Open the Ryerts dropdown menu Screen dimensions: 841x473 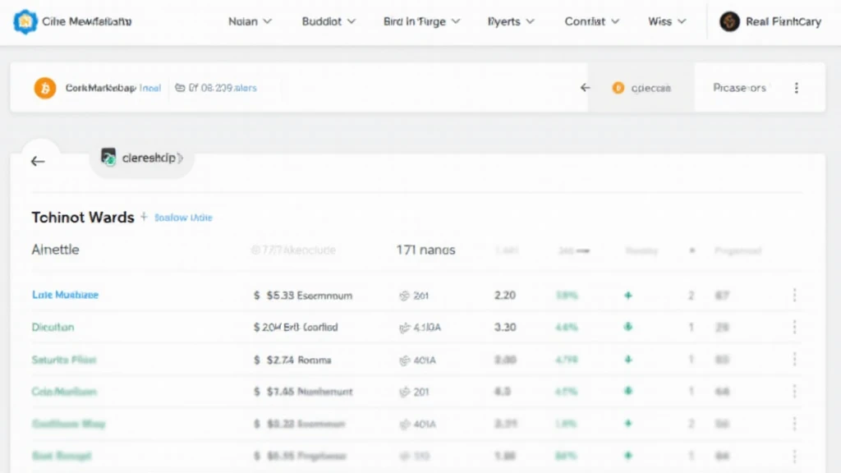(511, 21)
